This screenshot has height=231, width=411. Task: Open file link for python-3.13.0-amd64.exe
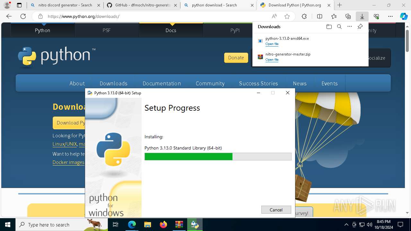pyautogui.click(x=272, y=44)
